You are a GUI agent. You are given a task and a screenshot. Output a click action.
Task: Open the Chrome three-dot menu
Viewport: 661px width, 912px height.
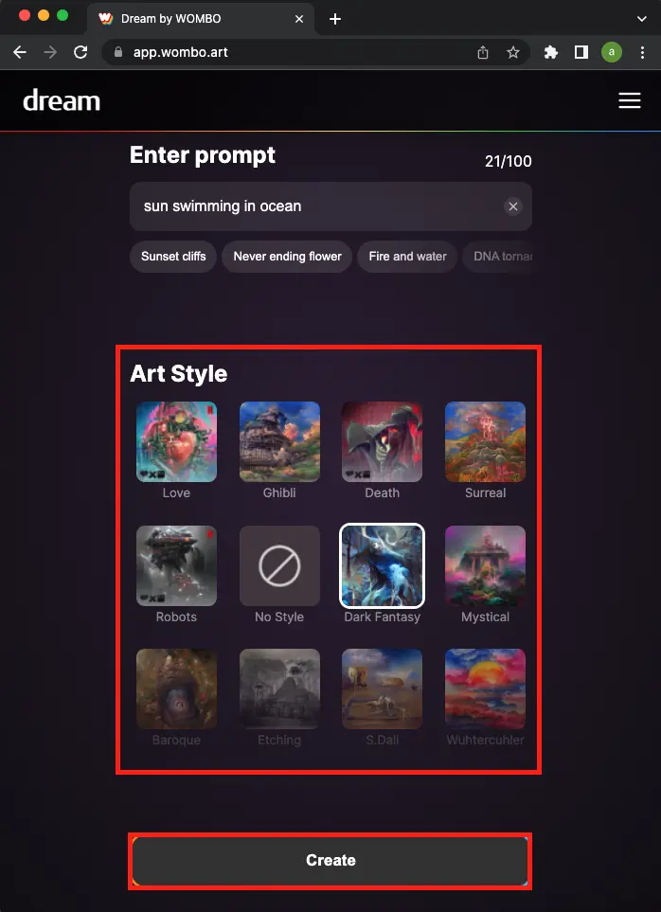[642, 52]
